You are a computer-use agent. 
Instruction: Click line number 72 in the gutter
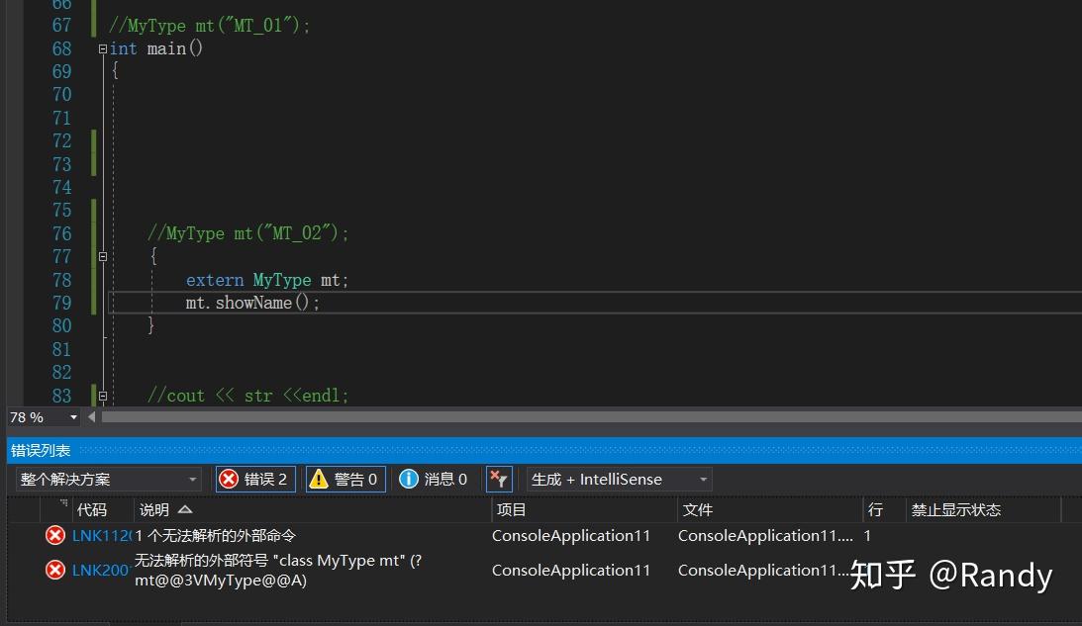(x=61, y=141)
